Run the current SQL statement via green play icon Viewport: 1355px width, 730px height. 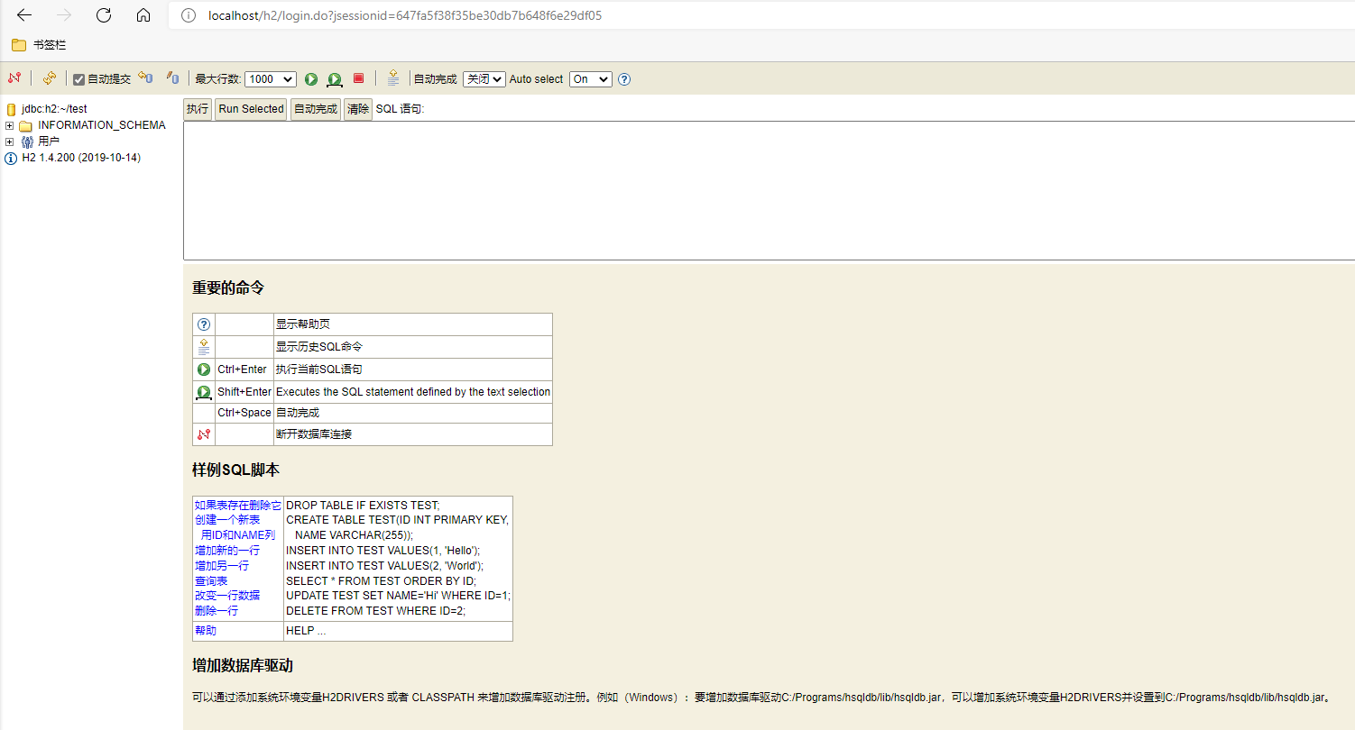pos(310,78)
